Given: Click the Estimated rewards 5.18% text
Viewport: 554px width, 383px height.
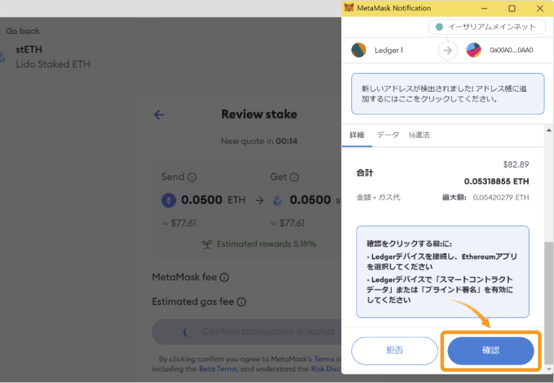Looking at the screenshot, I should point(266,244).
